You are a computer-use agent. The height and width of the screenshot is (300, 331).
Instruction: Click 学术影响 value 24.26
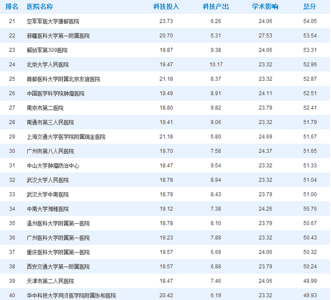(x=265, y=209)
